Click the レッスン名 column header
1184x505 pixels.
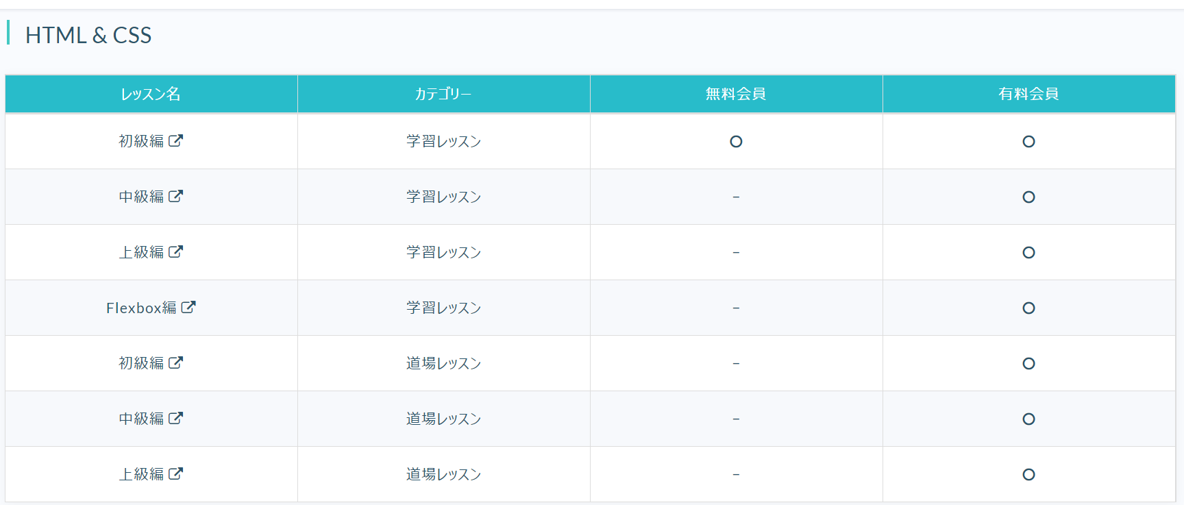151,94
